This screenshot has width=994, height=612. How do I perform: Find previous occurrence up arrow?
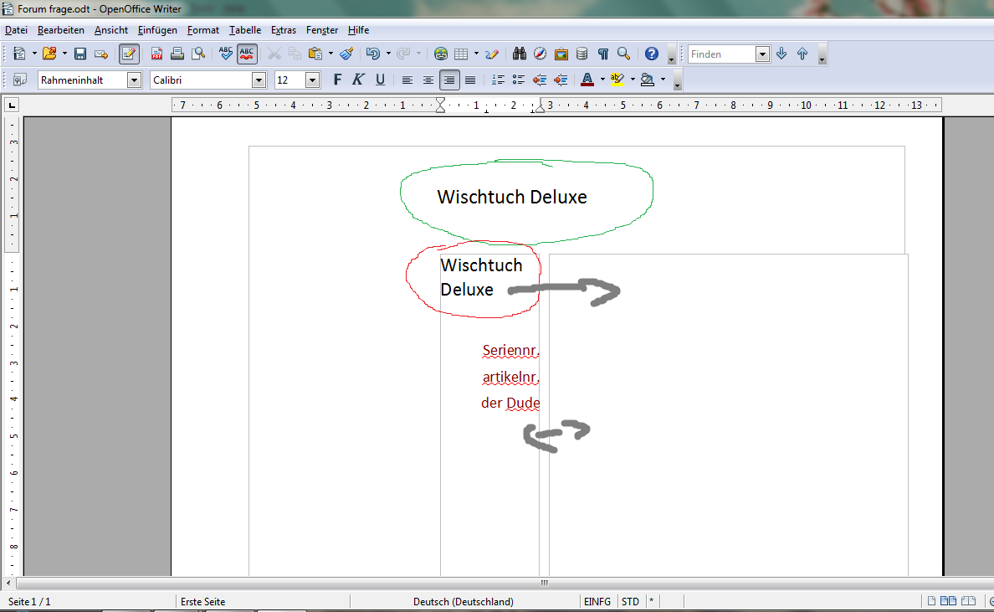(x=802, y=54)
